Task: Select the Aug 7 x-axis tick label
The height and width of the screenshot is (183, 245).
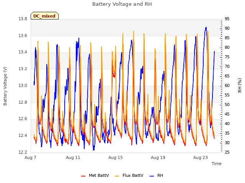Action: (30, 157)
